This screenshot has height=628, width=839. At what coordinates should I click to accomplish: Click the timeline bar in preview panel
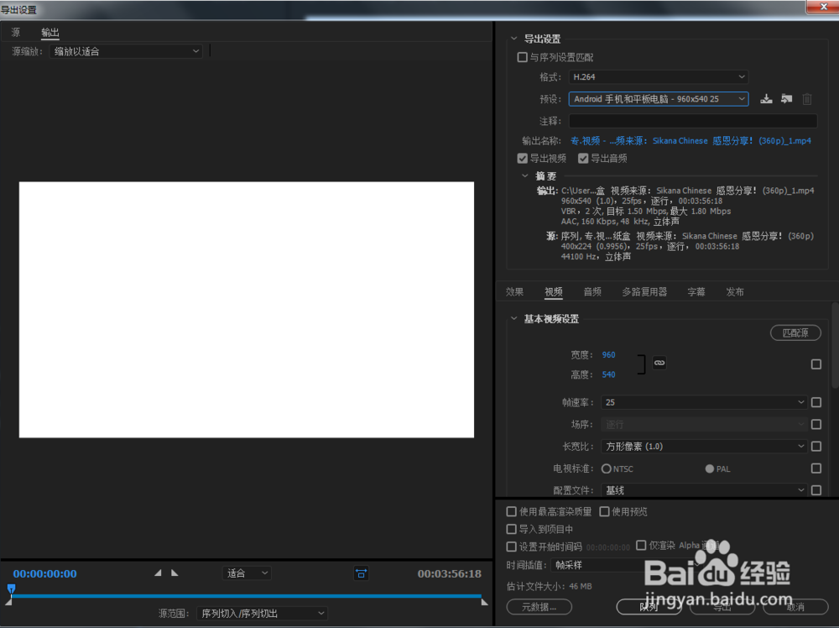coord(246,595)
